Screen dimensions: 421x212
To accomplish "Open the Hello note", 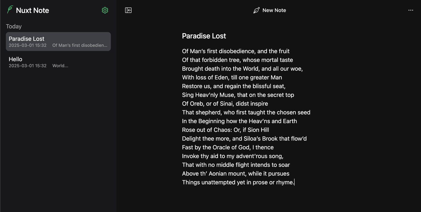I will coord(58,62).
